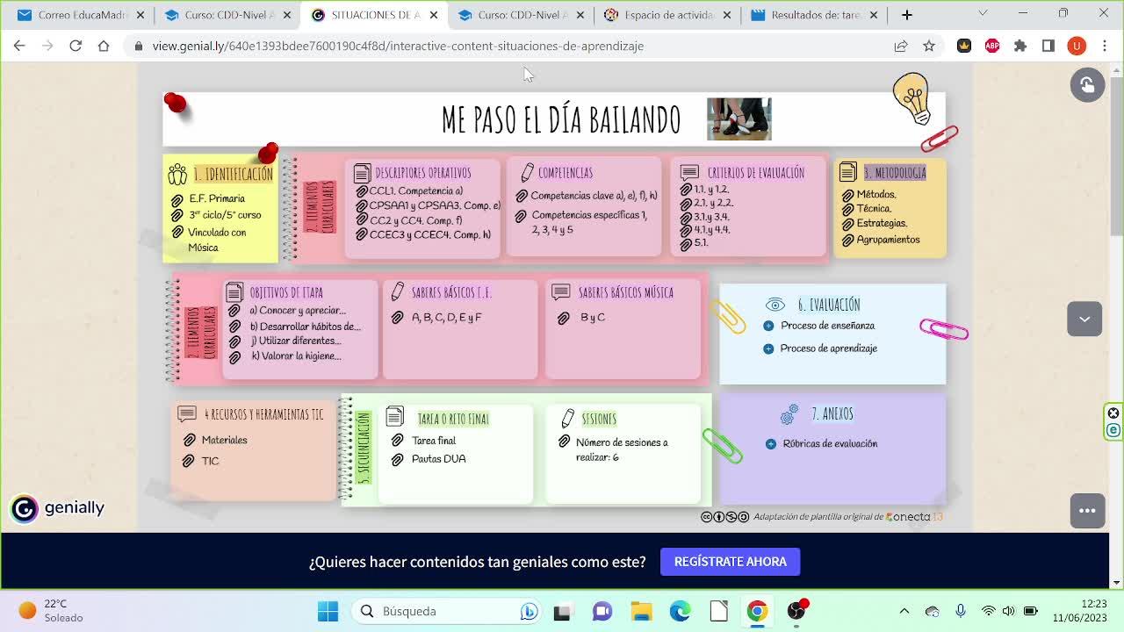Open Chrome's three-dot menu

pyautogui.click(x=1105, y=46)
